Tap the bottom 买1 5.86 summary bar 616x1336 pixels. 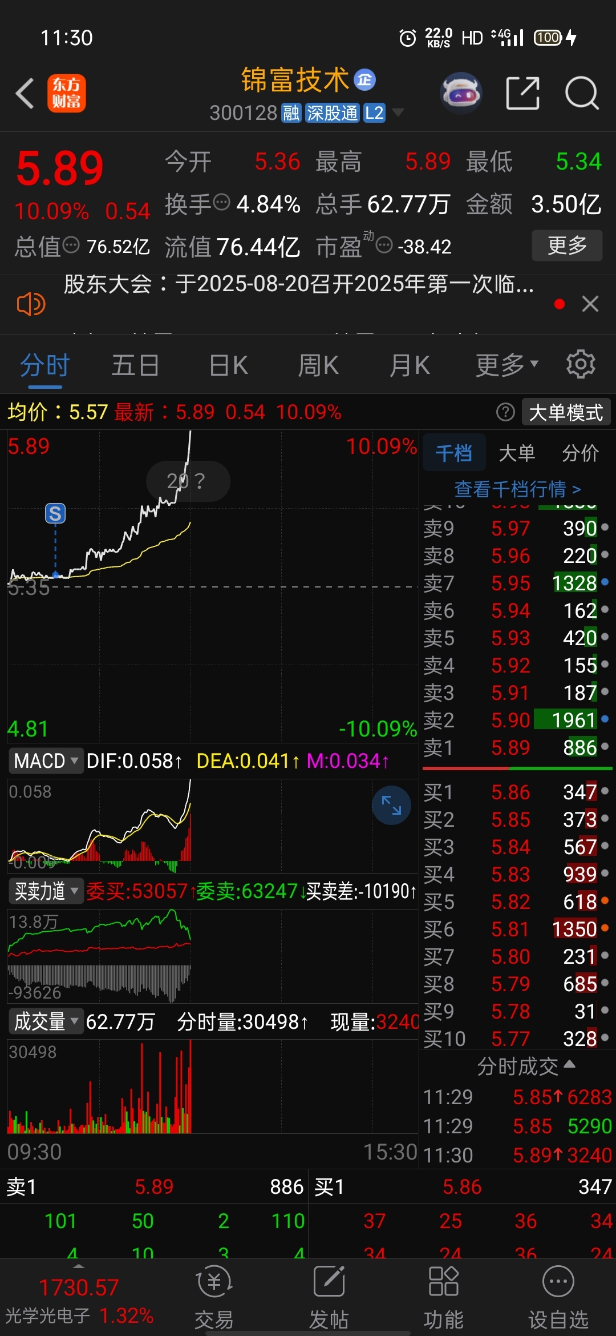coord(463,1187)
